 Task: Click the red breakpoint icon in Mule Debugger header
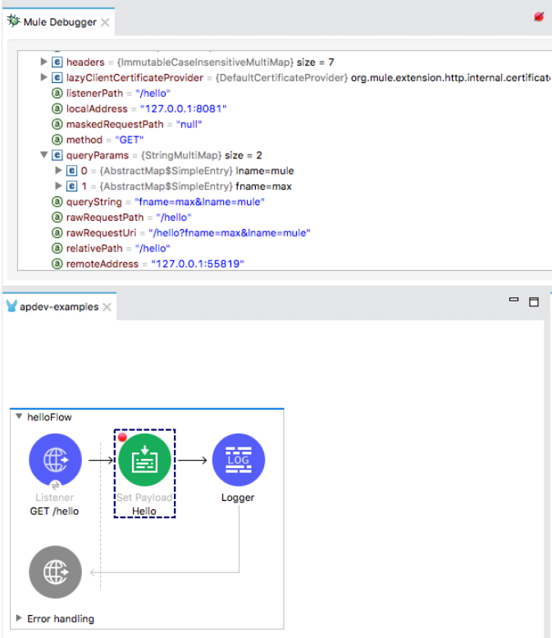point(539,16)
